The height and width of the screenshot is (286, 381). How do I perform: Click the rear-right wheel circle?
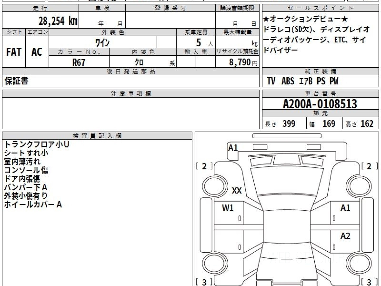click(359, 264)
